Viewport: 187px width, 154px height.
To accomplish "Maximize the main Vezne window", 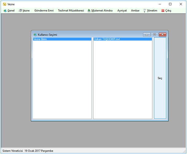I will 170,4.
